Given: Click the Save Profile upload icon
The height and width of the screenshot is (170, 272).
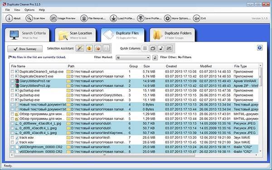Looking at the screenshot, I should click(141, 18).
